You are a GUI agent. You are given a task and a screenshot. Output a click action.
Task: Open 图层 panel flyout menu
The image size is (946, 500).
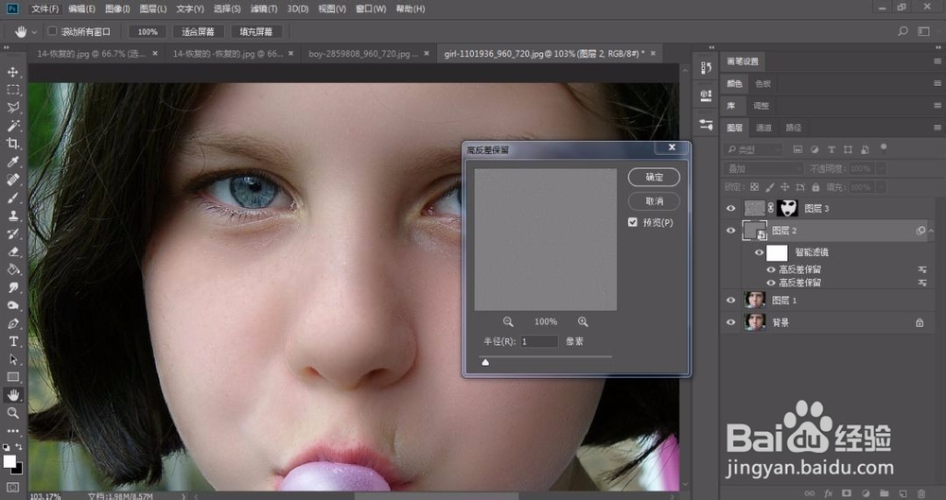pyautogui.click(x=937, y=128)
